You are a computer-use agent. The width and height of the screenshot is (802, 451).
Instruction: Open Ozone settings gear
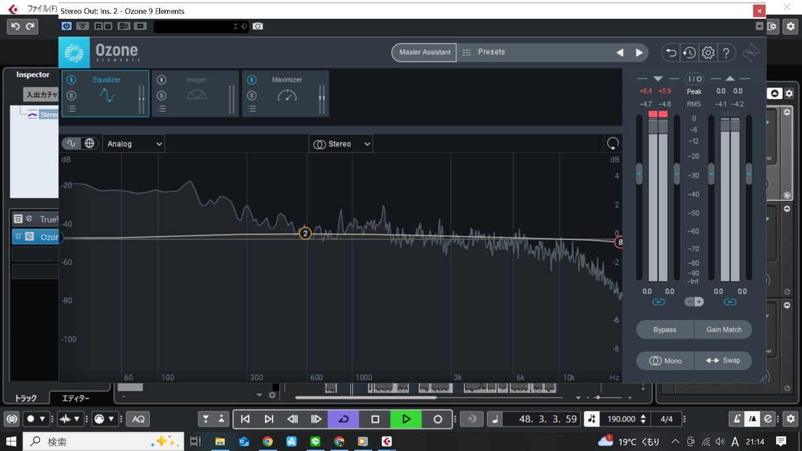708,53
